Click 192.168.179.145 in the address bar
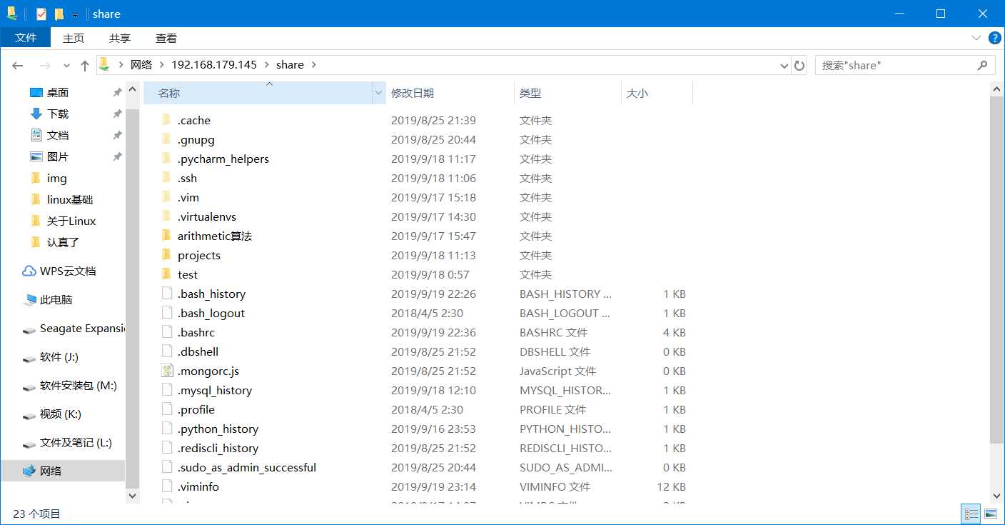1005x525 pixels. [x=214, y=65]
